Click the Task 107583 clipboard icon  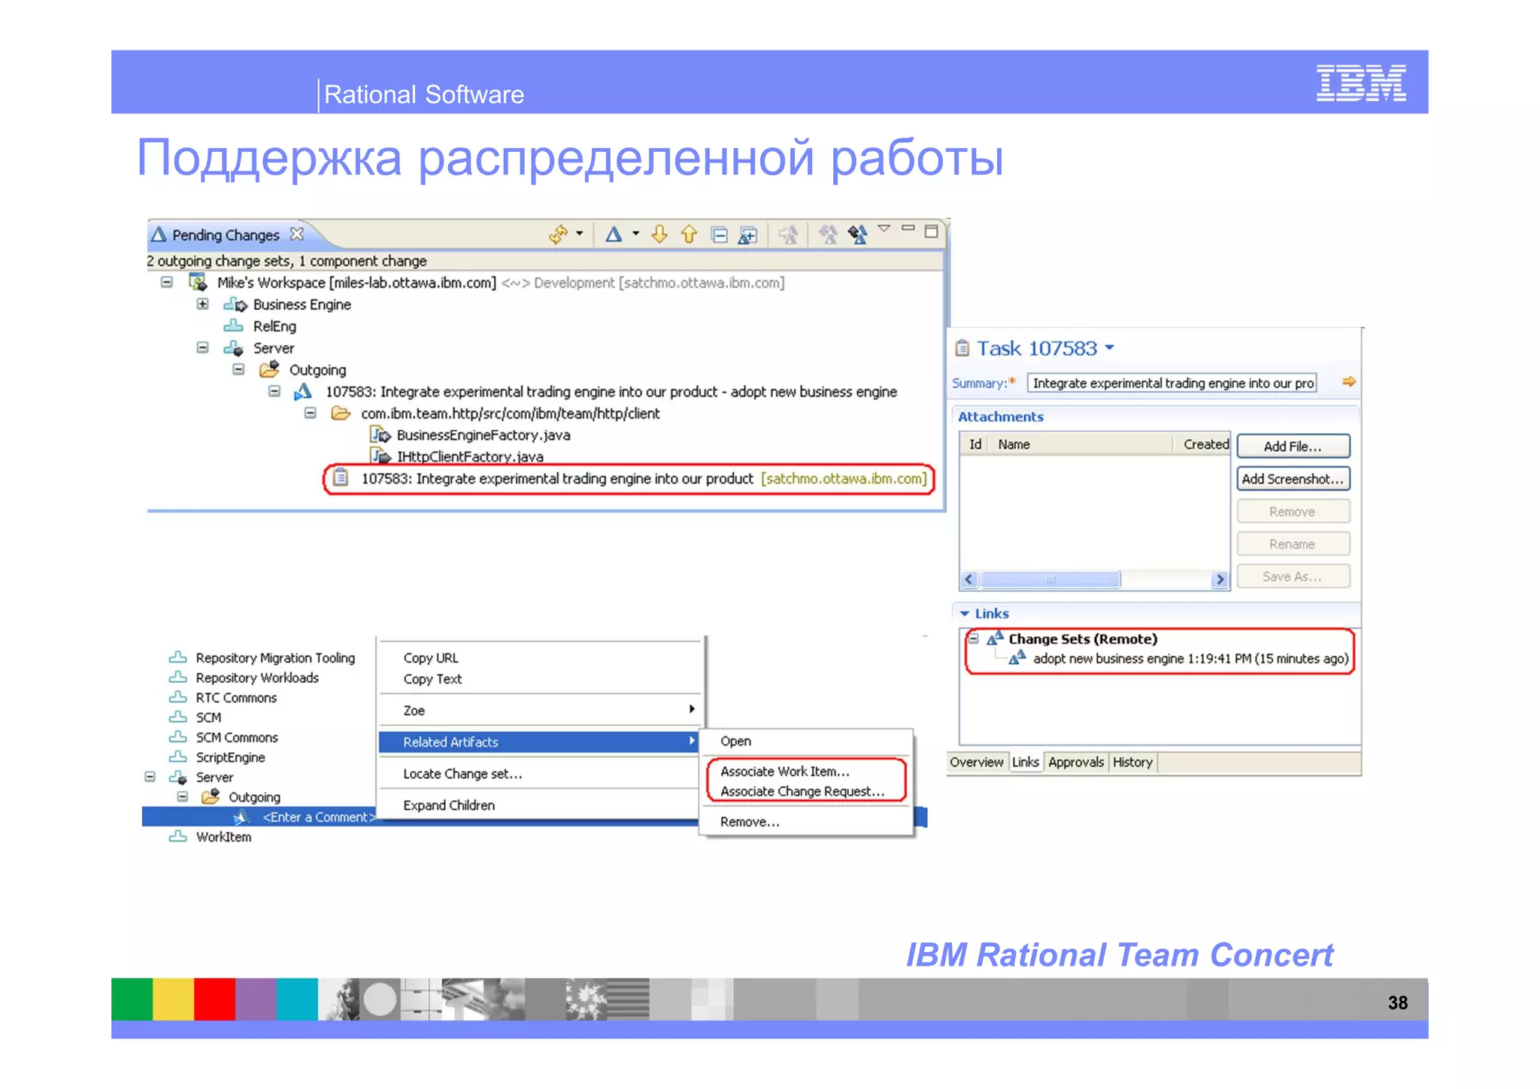[x=962, y=348]
